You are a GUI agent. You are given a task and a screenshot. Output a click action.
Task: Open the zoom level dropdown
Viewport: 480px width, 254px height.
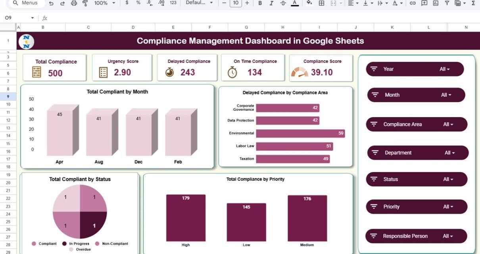[105, 3]
